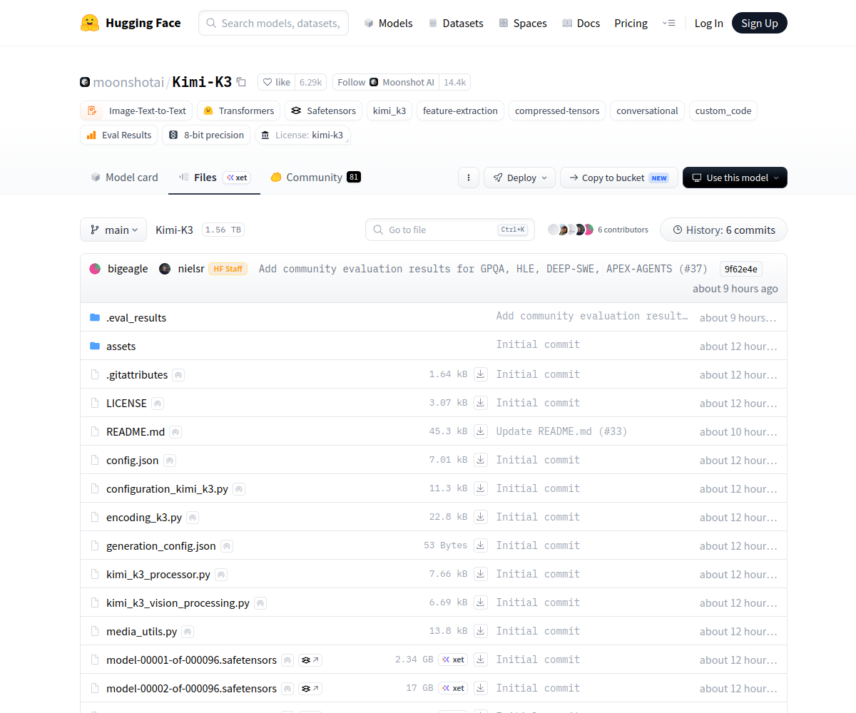The image size is (856, 713).
Task: Download encoding_k3.py
Action: (481, 517)
